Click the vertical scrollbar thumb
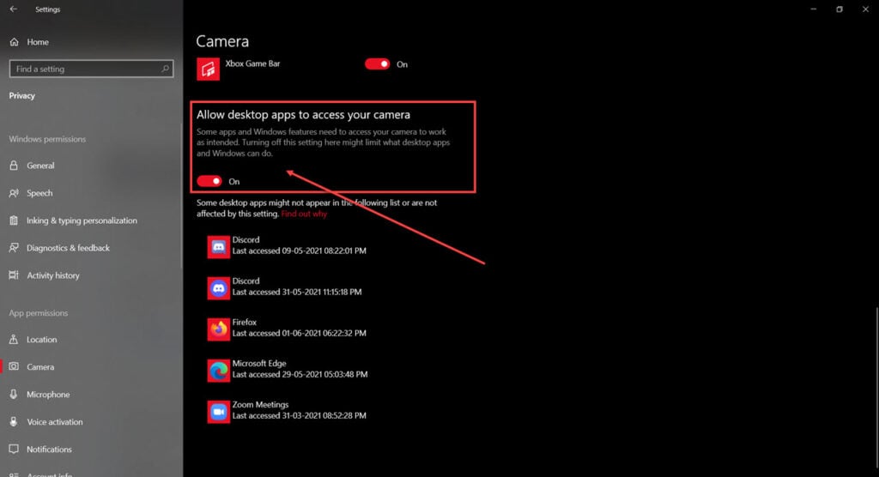Viewport: 879px width, 477px height. click(x=876, y=387)
